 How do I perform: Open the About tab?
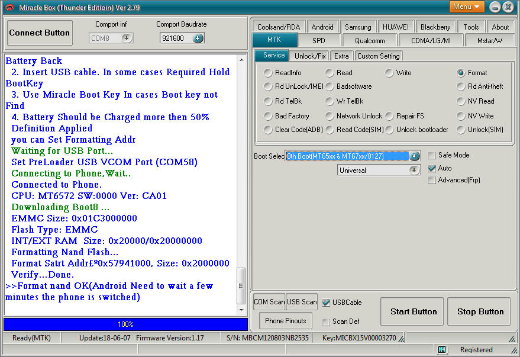[x=500, y=27]
